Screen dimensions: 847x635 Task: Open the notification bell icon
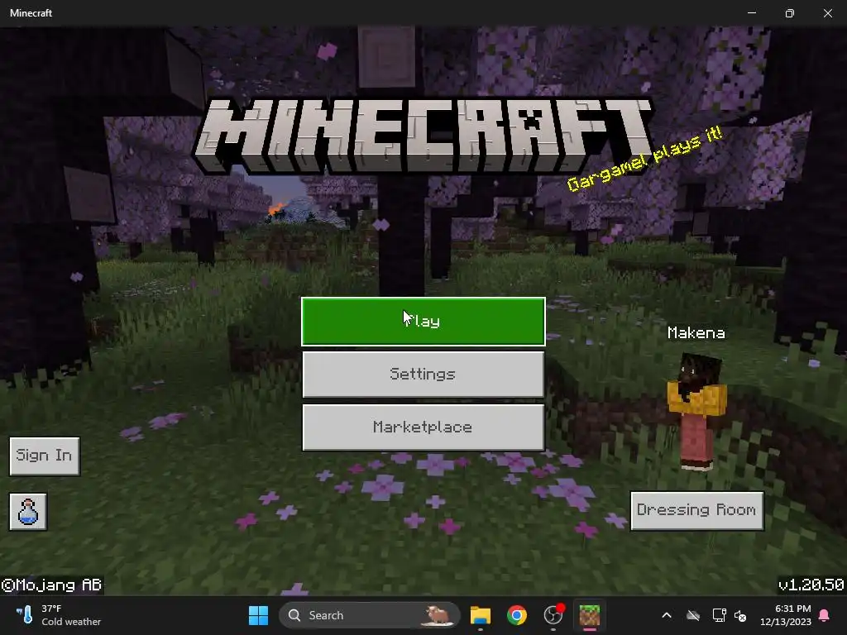click(x=825, y=615)
